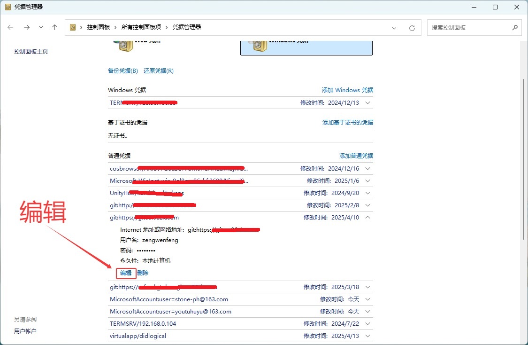
Task: Select the cosbrowser credential name
Action: click(x=179, y=169)
